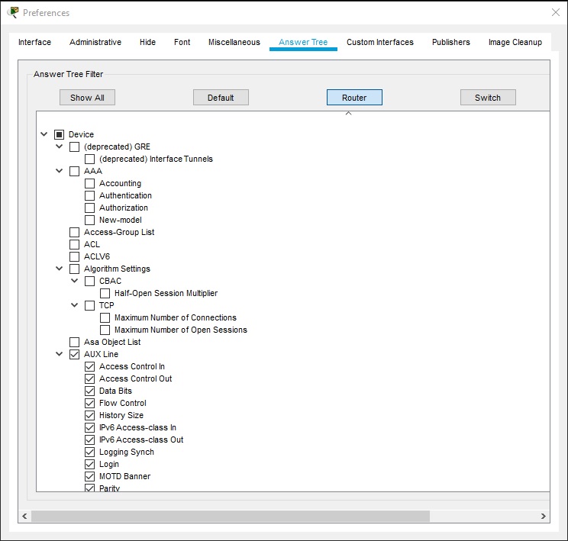Enable the TCP checkbox
The width and height of the screenshot is (568, 541).
point(89,306)
